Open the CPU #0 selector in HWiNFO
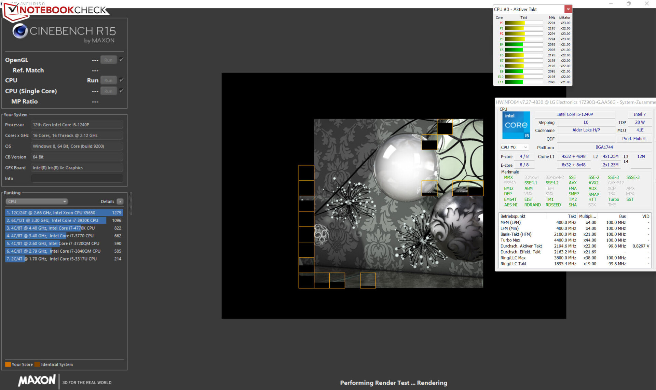 pyautogui.click(x=514, y=147)
